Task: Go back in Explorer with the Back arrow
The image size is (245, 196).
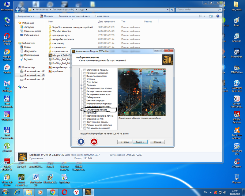Action: (17, 10)
